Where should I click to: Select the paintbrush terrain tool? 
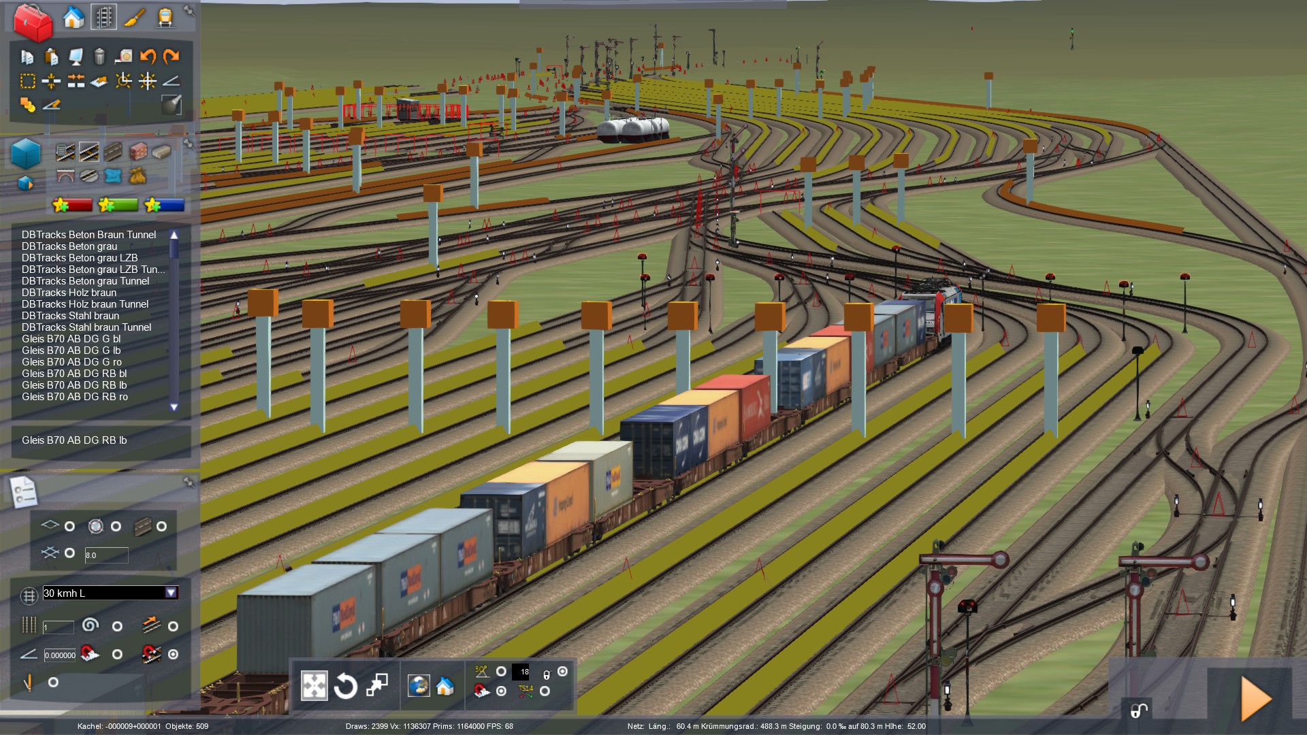pyautogui.click(x=134, y=18)
